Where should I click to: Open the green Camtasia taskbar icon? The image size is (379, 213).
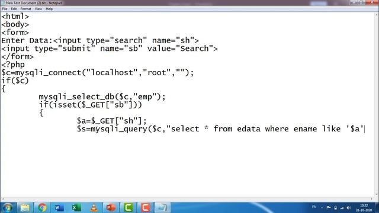(128, 208)
